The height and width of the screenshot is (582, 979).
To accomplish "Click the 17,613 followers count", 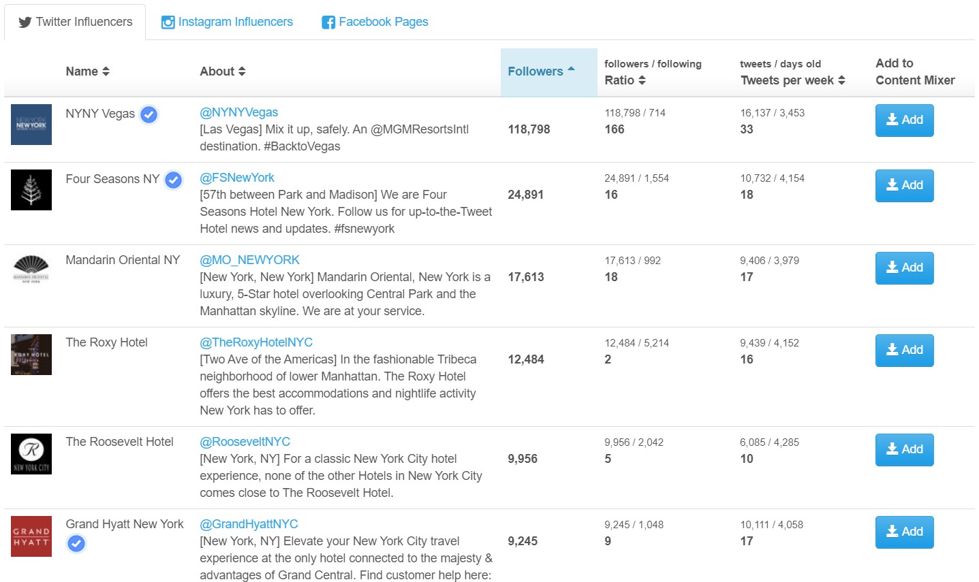I will [x=525, y=277].
